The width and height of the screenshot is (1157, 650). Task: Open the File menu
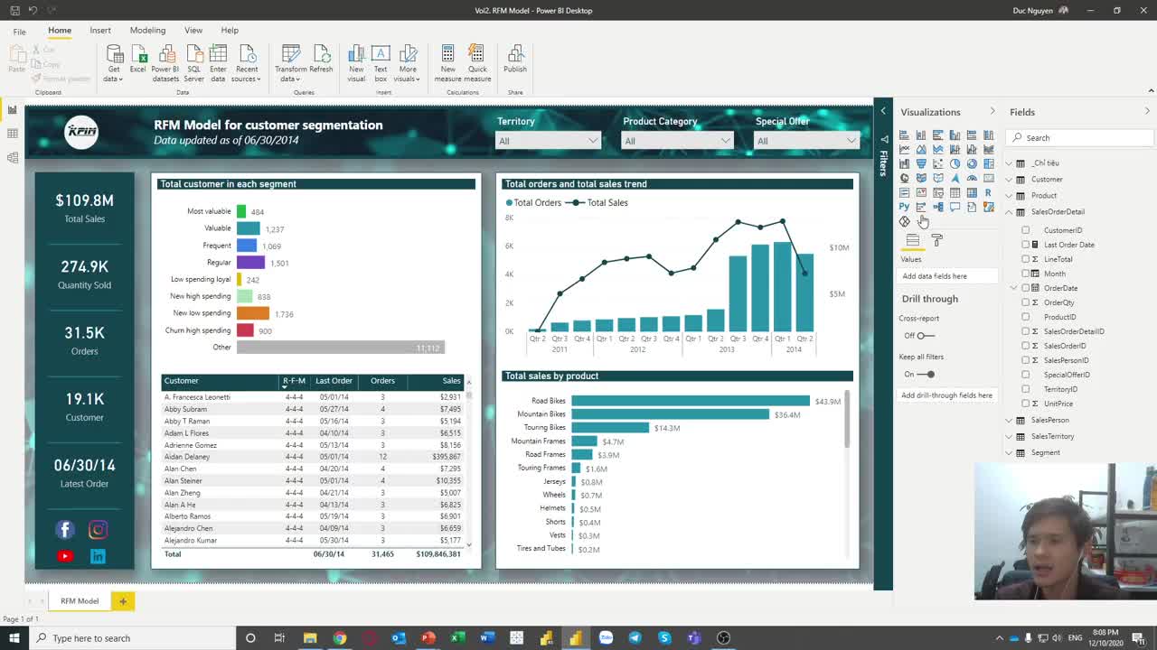[19, 31]
